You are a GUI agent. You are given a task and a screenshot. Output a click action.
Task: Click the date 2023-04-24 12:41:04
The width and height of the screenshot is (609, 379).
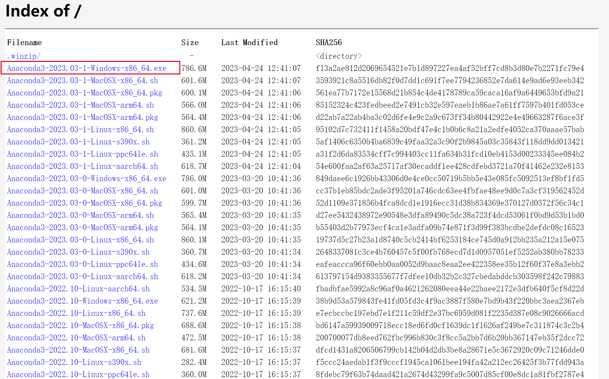pos(261,166)
